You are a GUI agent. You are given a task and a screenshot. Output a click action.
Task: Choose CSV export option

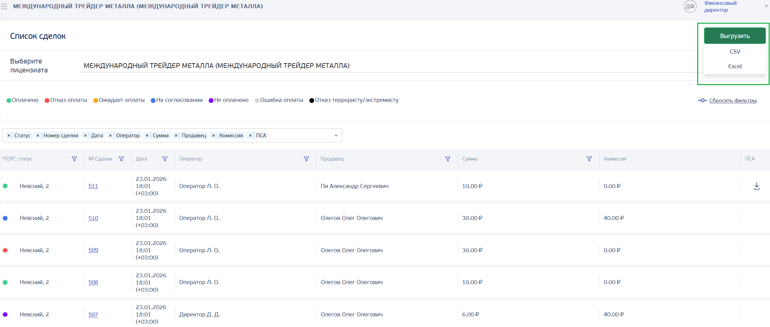[x=735, y=51]
